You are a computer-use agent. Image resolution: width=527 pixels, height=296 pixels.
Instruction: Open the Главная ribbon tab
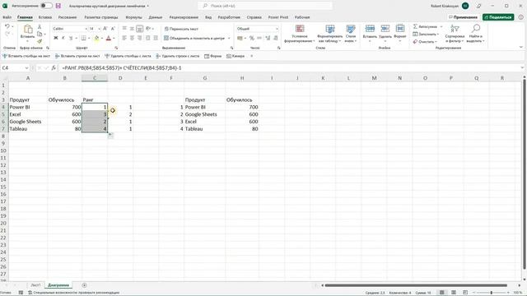pyautogui.click(x=25, y=17)
